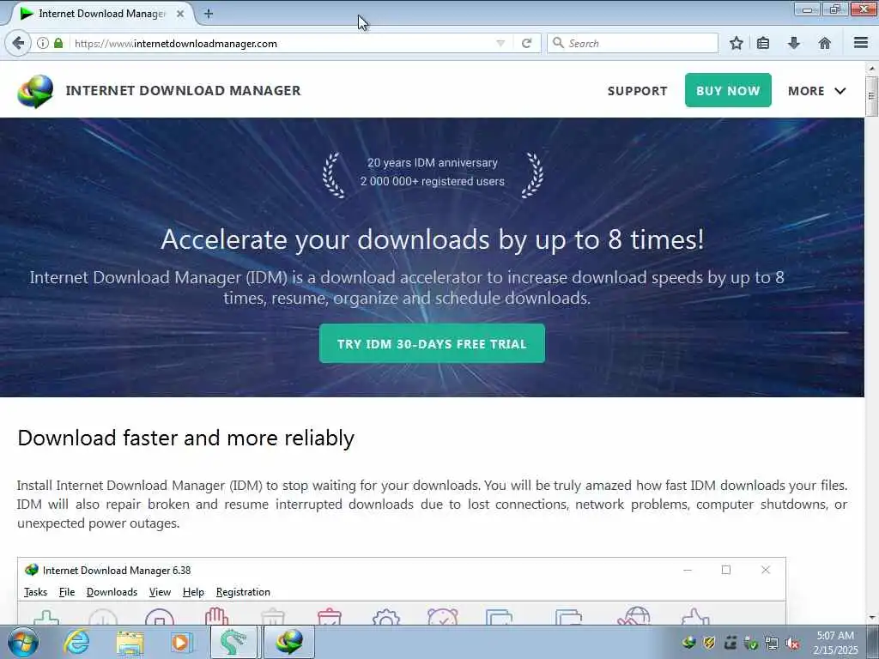Show bookmarks list icon
Screen dimensions: 879x659
pos(763,43)
